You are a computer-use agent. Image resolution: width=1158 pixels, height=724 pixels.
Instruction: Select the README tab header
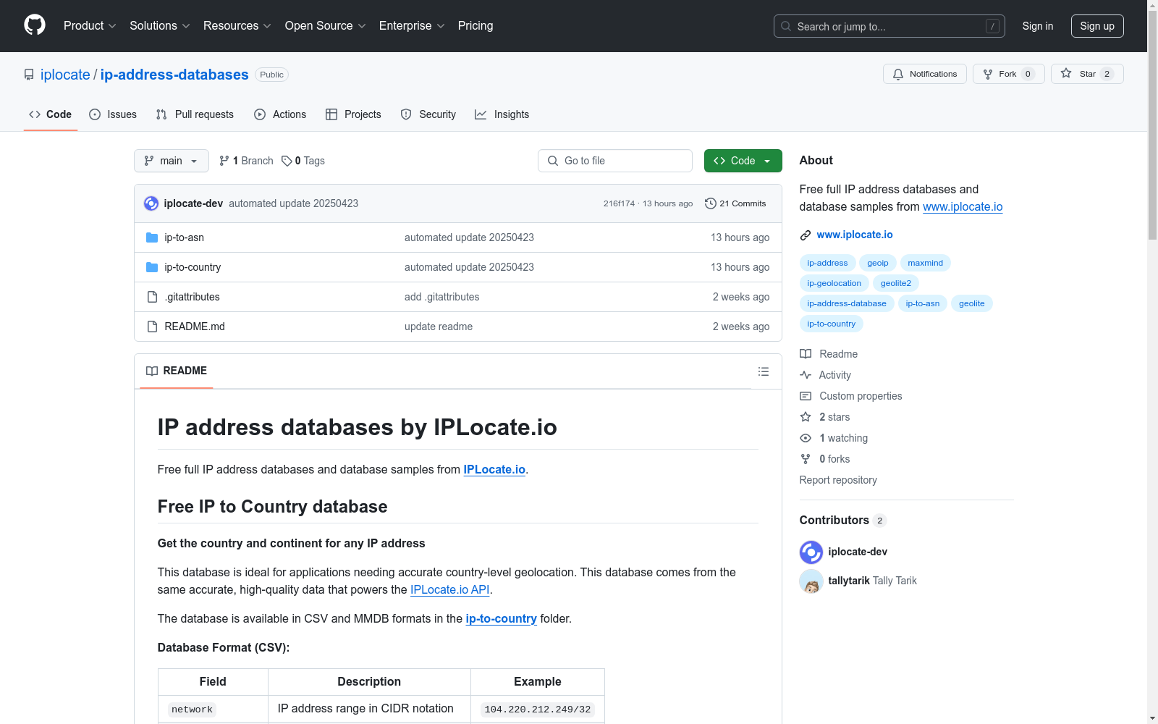pyautogui.click(x=177, y=371)
